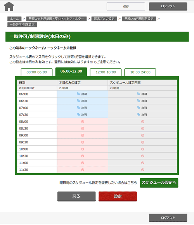The height and width of the screenshot is (225, 194).
Task: Click 11:30 schedule column prohibited icon
Action: [x=142, y=170]
